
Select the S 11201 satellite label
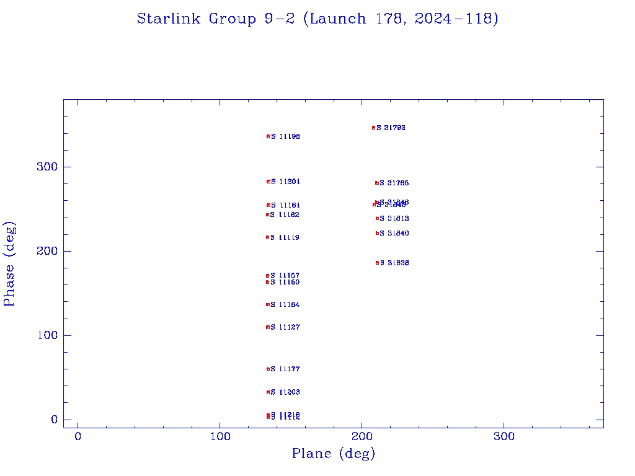[285, 182]
